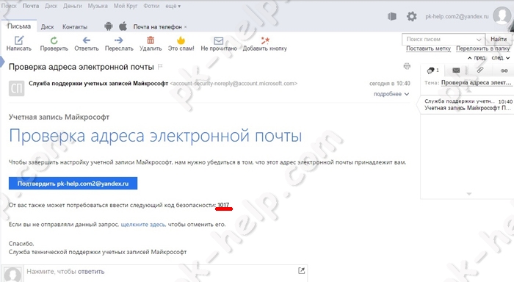Open settings via the gear icon
The height and width of the screenshot is (282, 514).
[x=412, y=16]
